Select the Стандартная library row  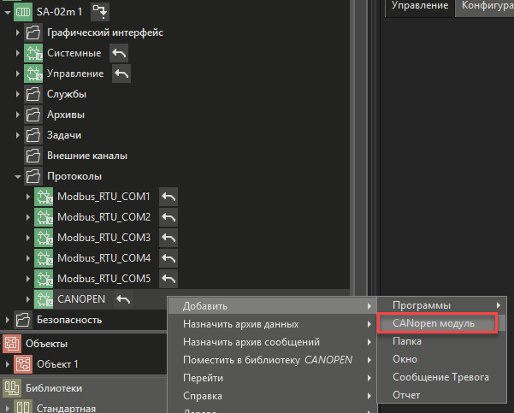(x=66, y=409)
